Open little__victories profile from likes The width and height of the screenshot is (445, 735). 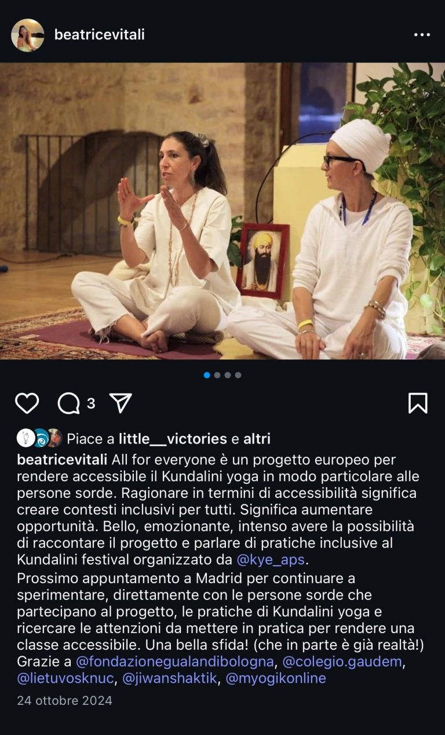click(x=173, y=439)
